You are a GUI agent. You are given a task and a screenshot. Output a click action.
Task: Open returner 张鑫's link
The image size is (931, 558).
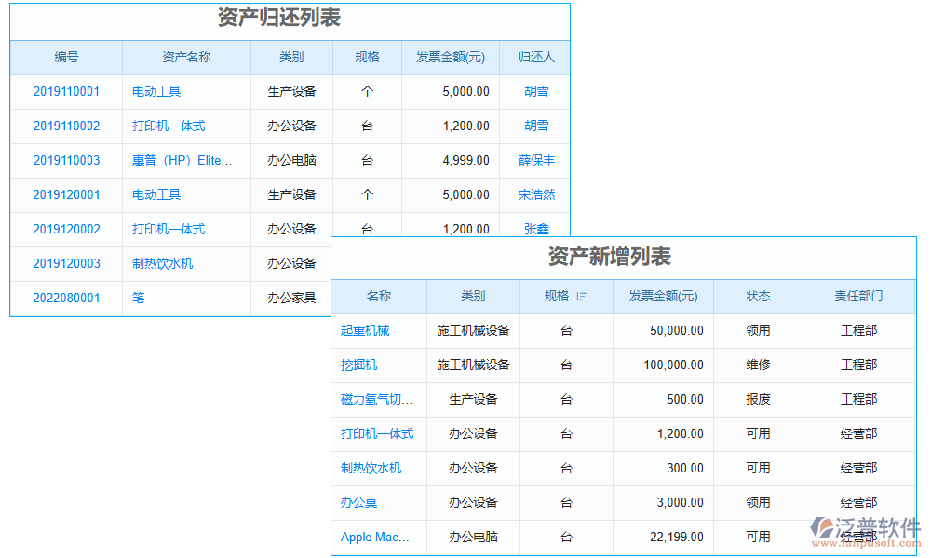(536, 230)
